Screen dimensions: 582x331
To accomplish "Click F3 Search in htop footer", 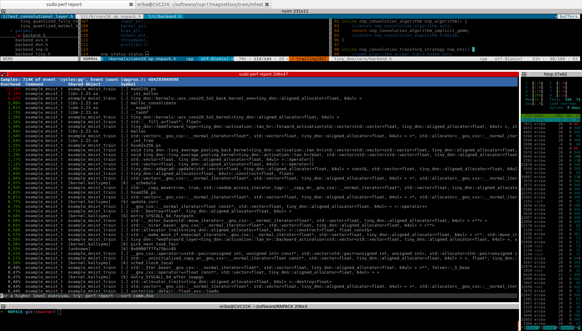I will 565,328.
